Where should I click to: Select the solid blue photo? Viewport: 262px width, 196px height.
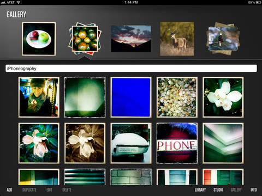click(x=131, y=97)
